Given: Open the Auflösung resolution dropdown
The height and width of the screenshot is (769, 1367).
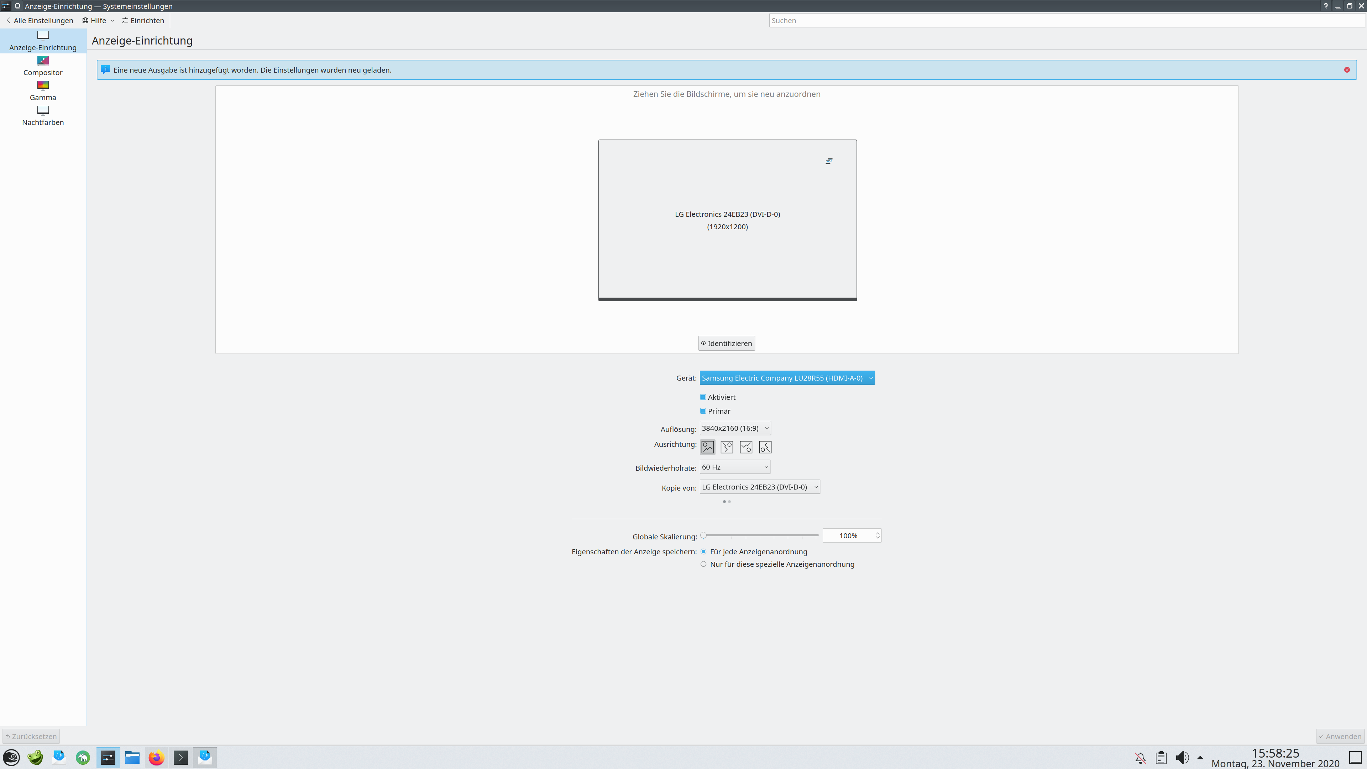Looking at the screenshot, I should pos(735,428).
